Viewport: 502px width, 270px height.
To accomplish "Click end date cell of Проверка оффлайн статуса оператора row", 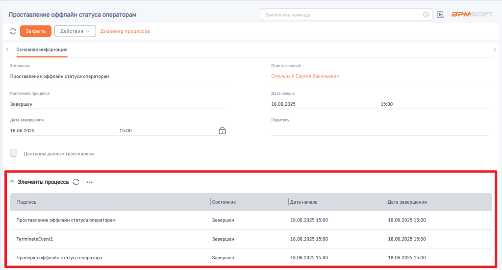I will [x=407, y=258].
